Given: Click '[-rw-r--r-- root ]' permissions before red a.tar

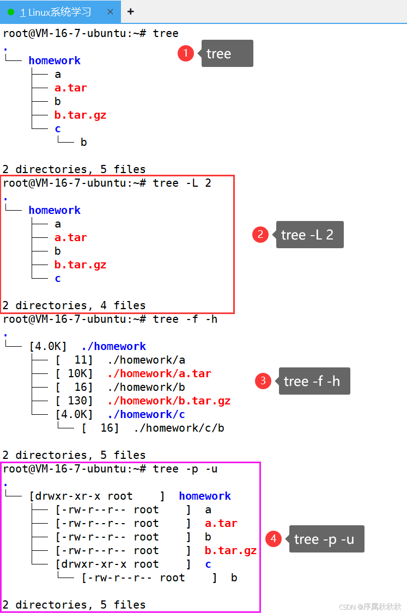Looking at the screenshot, I should tap(123, 523).
